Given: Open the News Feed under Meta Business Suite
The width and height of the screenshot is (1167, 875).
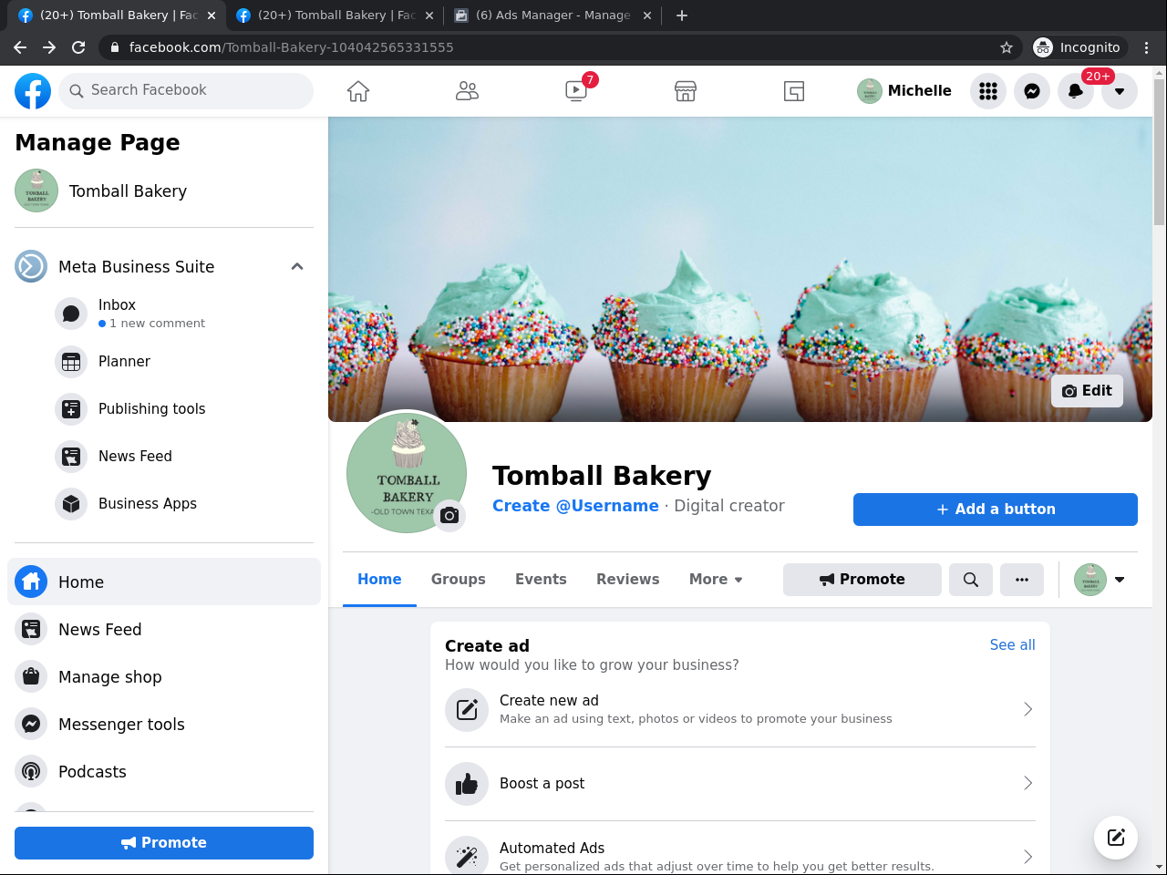Looking at the screenshot, I should coord(182,457).
